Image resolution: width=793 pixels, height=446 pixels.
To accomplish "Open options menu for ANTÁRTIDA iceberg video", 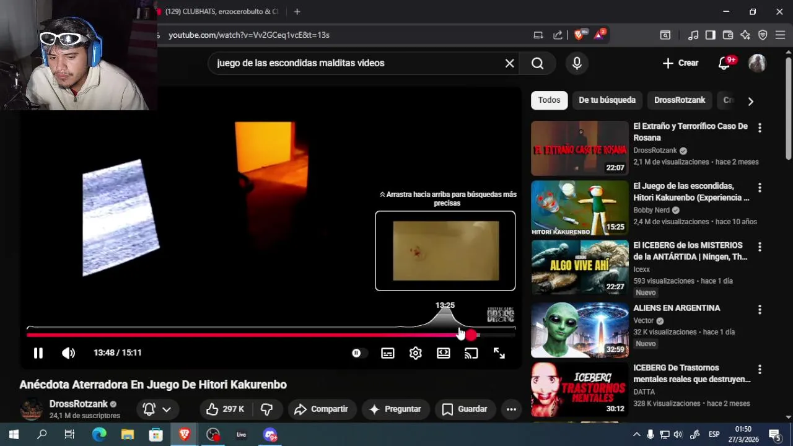I will tap(760, 247).
